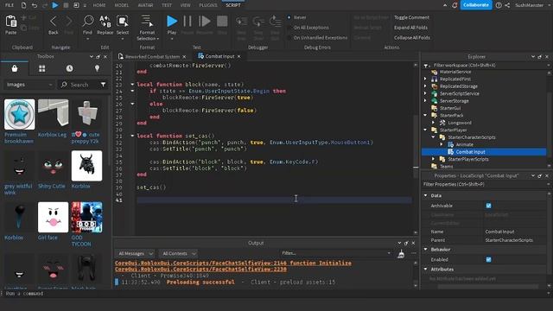Expand StarterPlayerScripts in Explorer
Screen dimensions: 553x311
(434, 159)
